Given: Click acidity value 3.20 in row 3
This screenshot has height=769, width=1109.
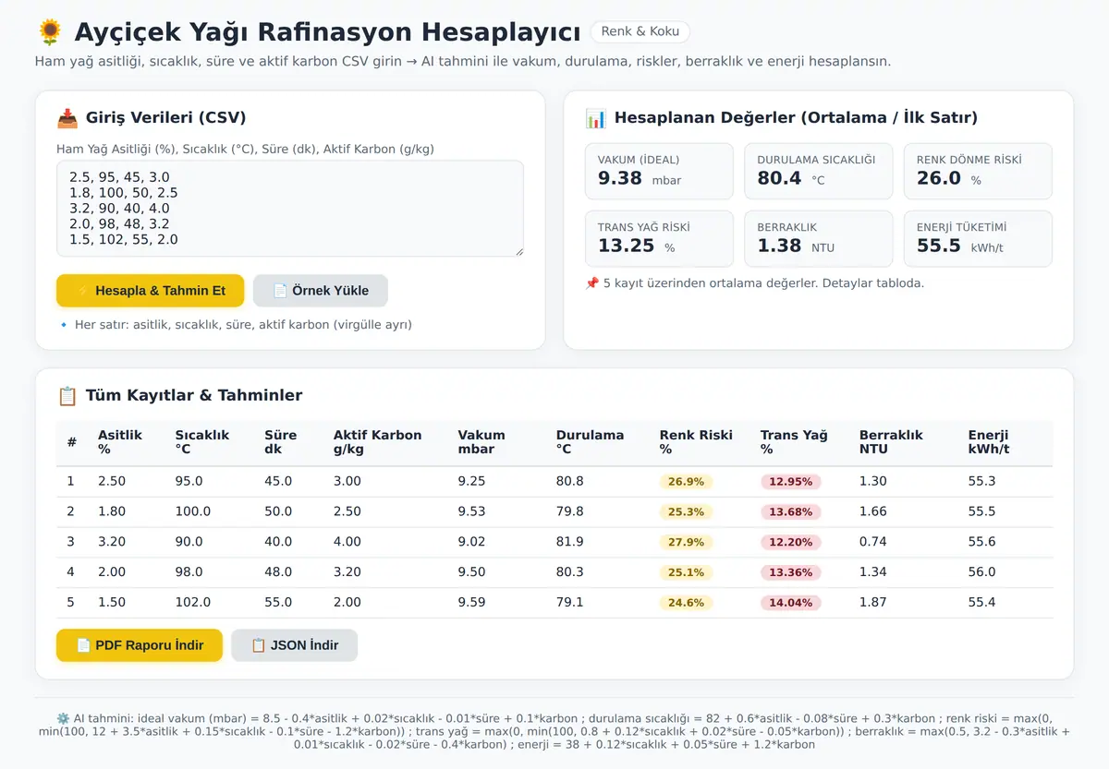Looking at the screenshot, I should point(112,542).
